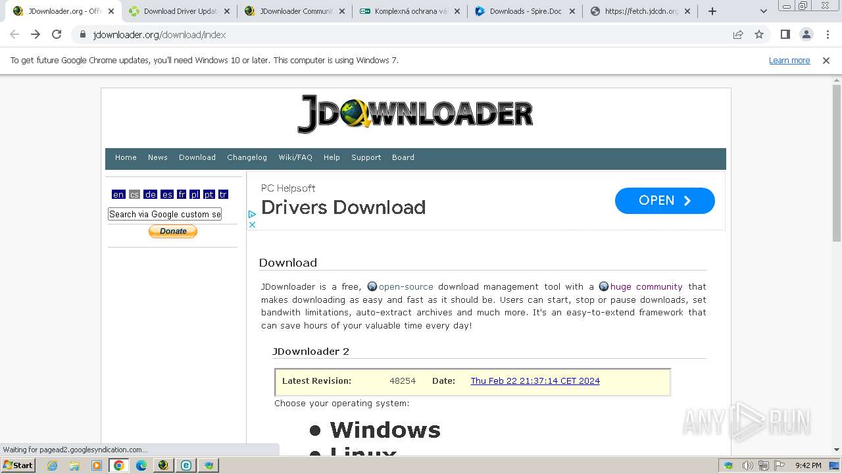Screen dimensions: 842x474
Task: Open the AdChoices info icon on ad
Action: (x=252, y=215)
